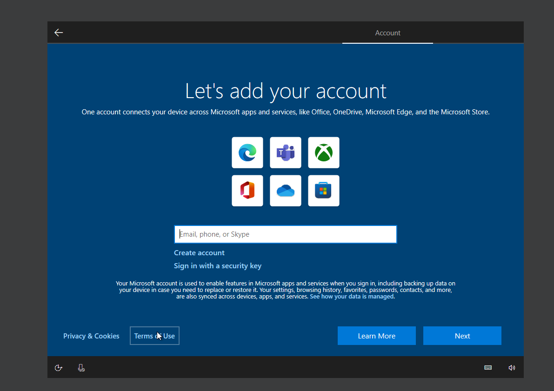Click the Microsoft Teams app tile

tap(286, 152)
